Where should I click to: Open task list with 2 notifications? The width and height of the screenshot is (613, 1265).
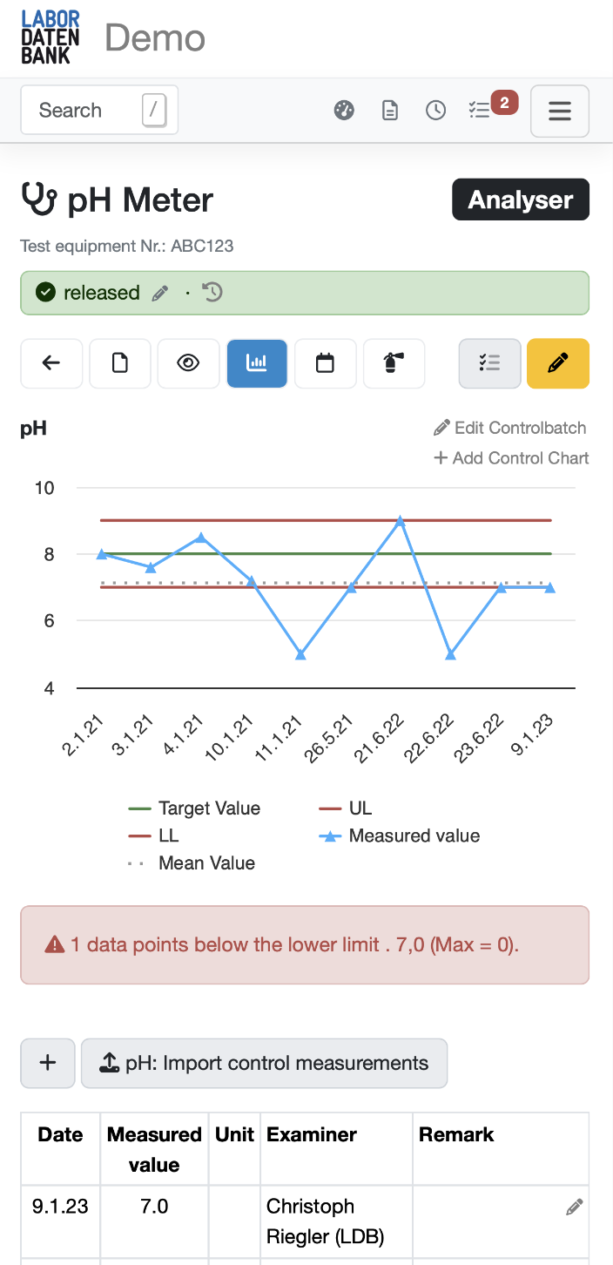(482, 110)
